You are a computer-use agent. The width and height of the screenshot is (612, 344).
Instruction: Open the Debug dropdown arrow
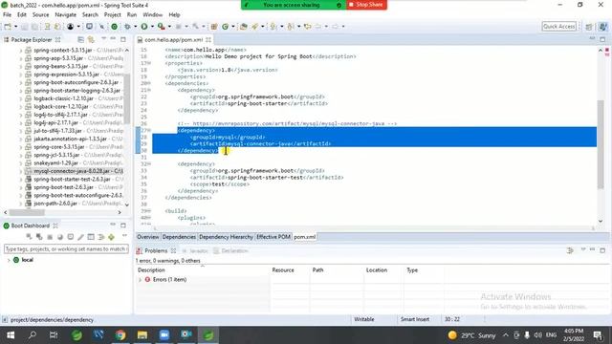click(x=136, y=27)
